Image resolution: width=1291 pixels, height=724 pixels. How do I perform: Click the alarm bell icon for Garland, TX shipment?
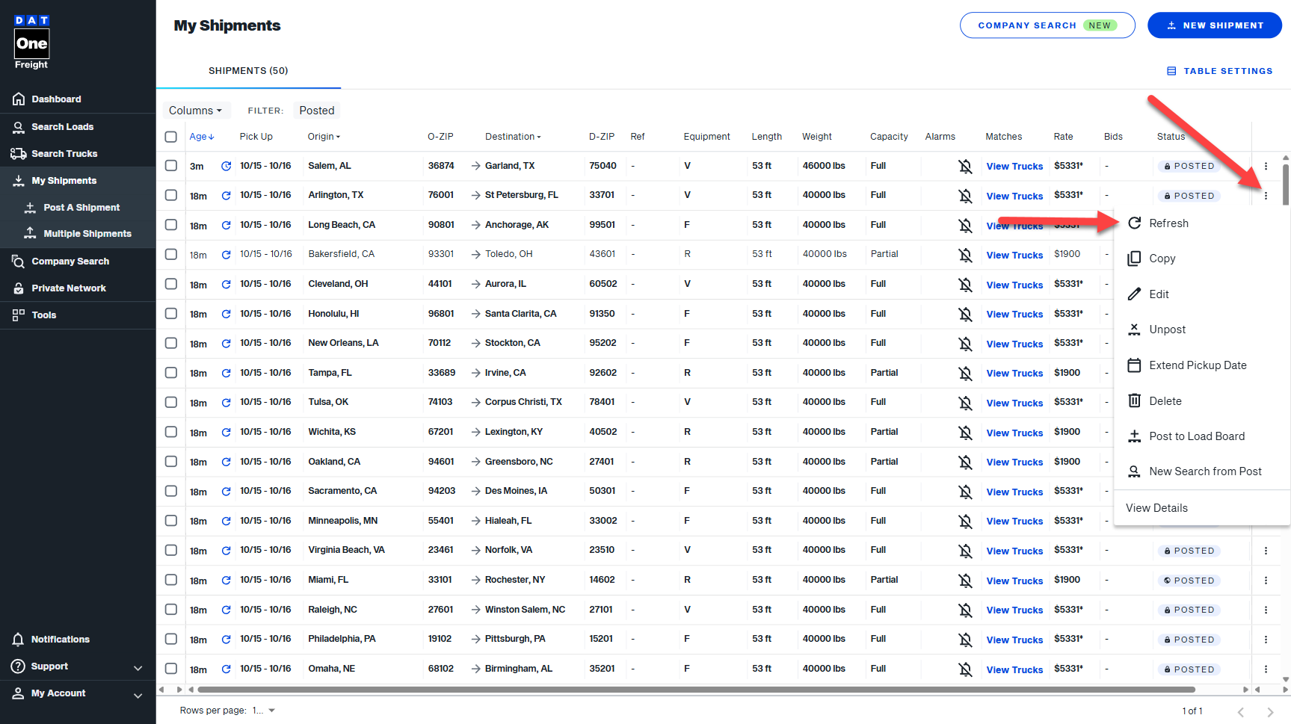point(965,166)
